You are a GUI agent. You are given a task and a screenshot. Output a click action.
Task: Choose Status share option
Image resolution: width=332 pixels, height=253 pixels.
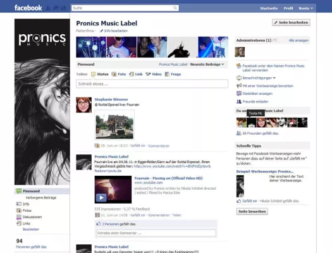100,74
